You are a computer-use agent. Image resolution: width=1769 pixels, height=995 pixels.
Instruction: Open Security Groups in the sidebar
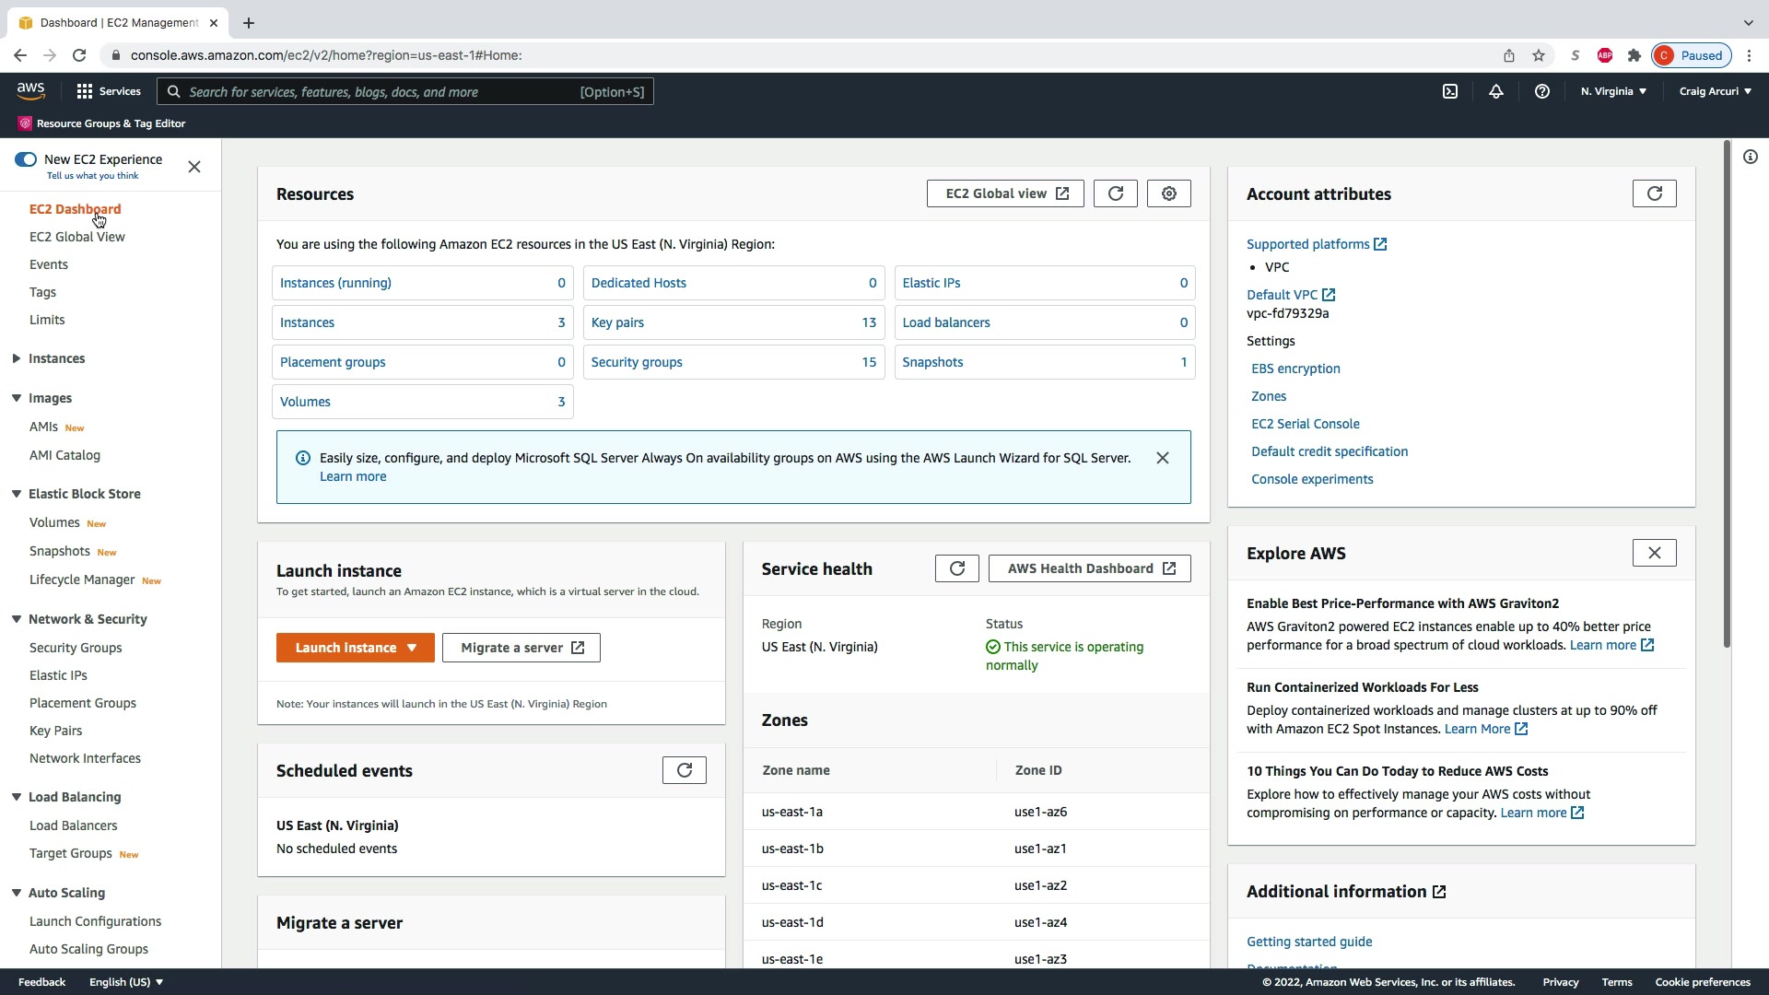click(76, 648)
